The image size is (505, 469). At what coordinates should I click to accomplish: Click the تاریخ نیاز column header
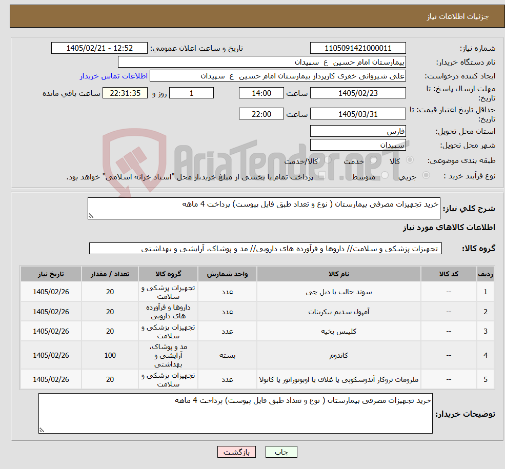[x=51, y=274]
